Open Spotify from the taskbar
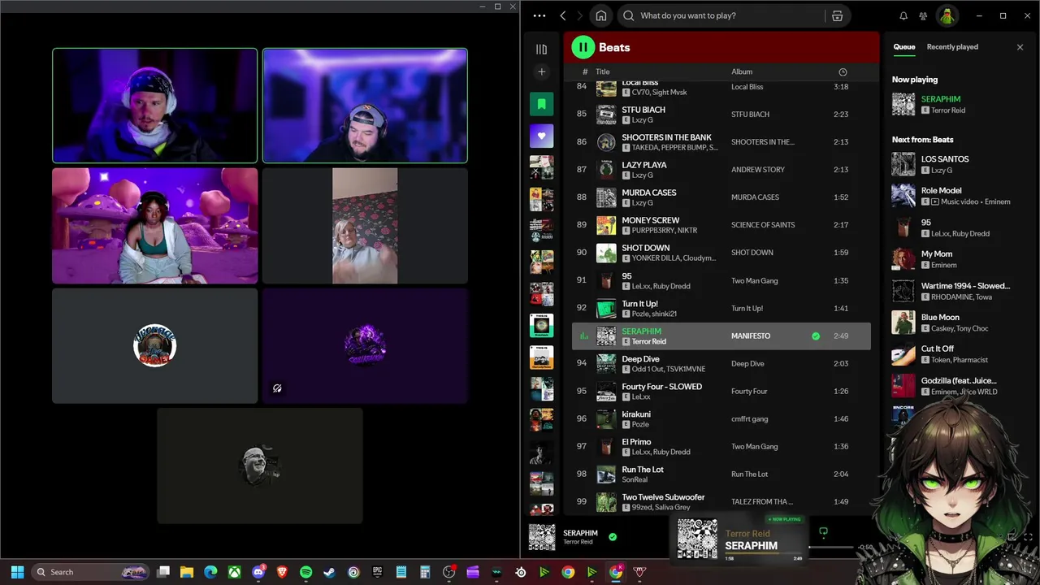Screen dimensions: 1040x585 coord(305,572)
